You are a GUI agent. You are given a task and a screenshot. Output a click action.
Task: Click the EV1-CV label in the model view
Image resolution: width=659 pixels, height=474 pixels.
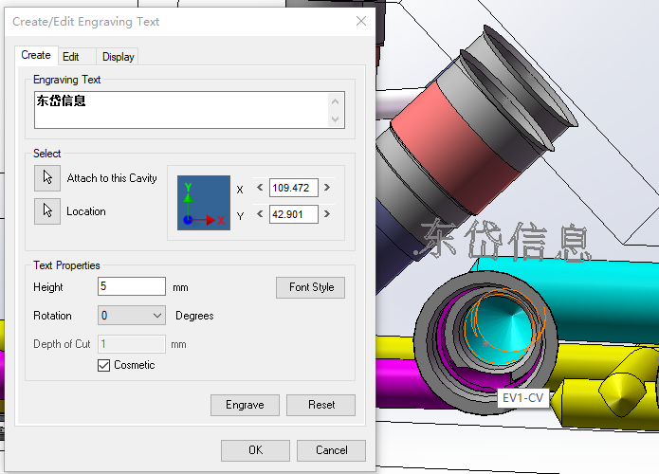tap(523, 397)
